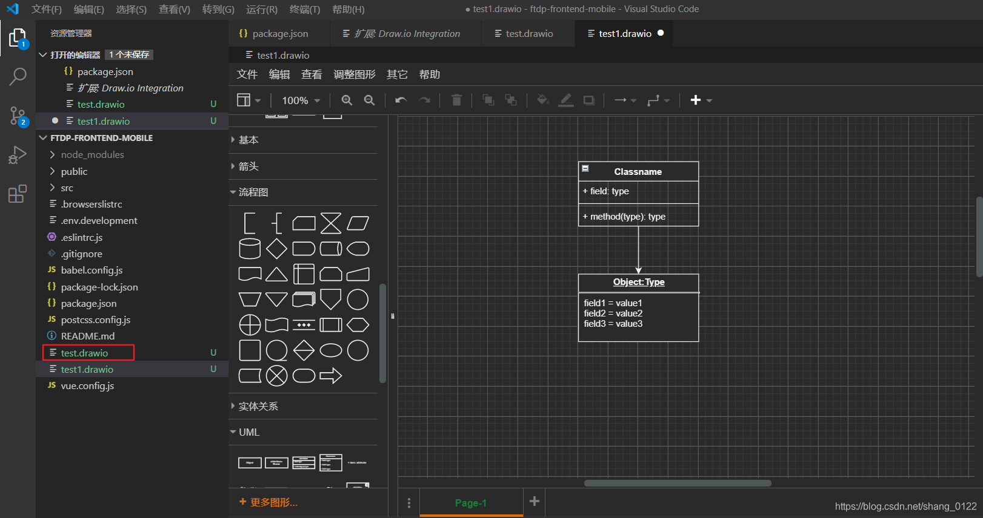Open the draw.io 其它 menu
Screen dimensions: 983x518
point(397,74)
